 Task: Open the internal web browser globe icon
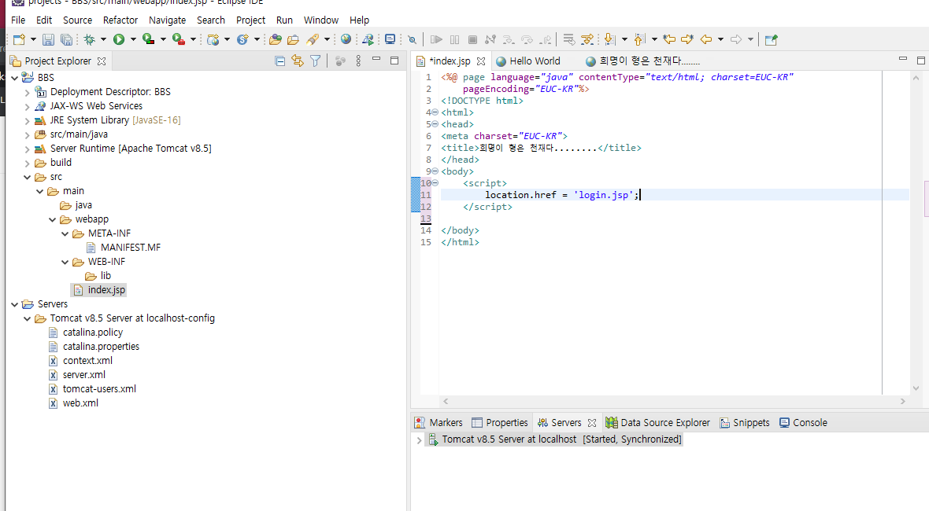(346, 39)
